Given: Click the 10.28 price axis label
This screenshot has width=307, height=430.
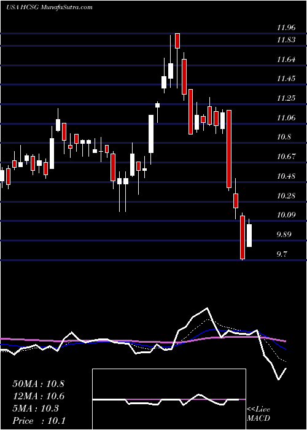Looking at the screenshot, I should (287, 196).
